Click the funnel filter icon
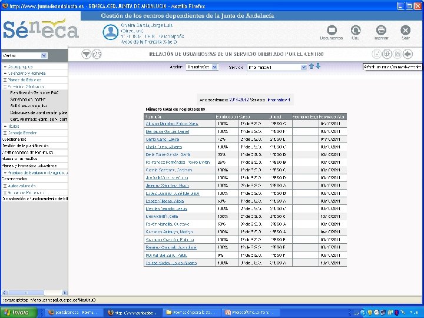 (x=86, y=54)
